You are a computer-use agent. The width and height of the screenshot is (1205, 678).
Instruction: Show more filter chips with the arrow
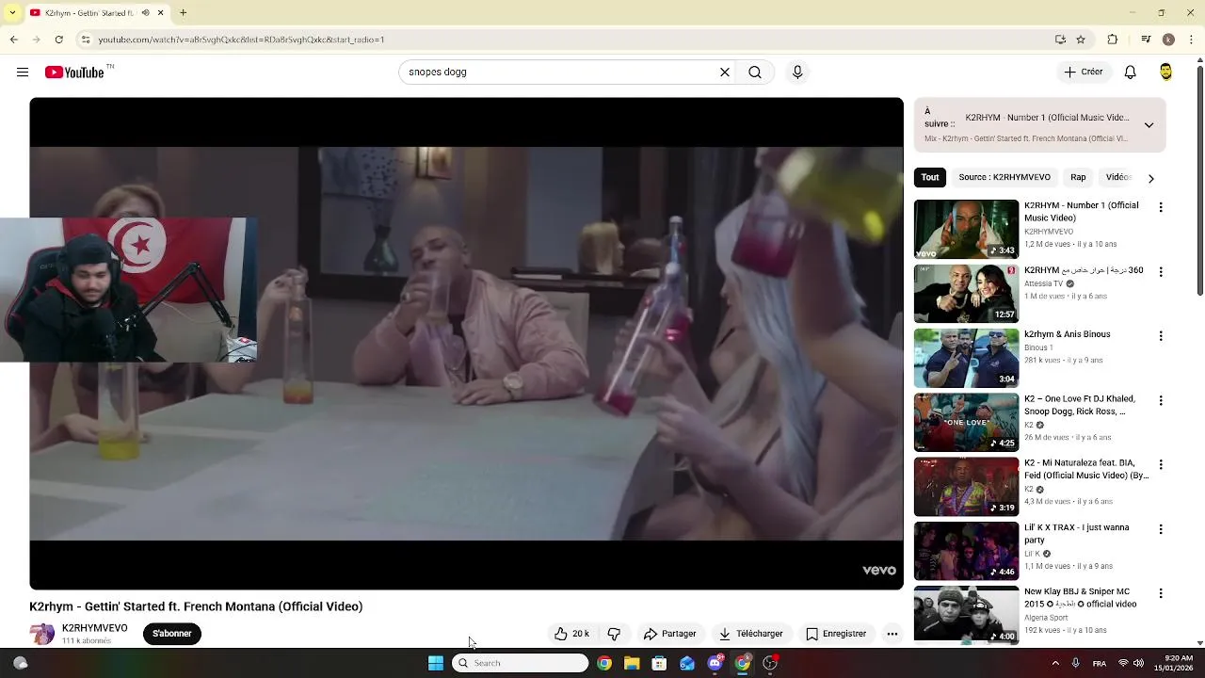[1150, 178]
